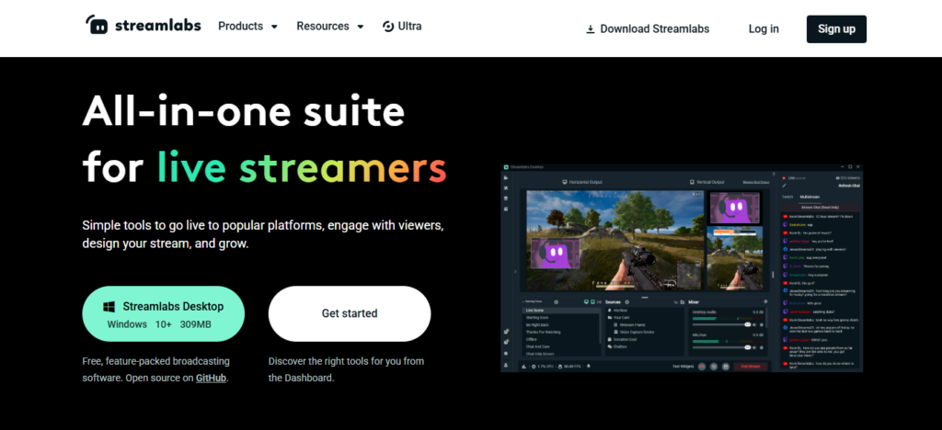Expand the Products dropdown menu
Image resolution: width=942 pixels, height=430 pixels.
tap(247, 27)
